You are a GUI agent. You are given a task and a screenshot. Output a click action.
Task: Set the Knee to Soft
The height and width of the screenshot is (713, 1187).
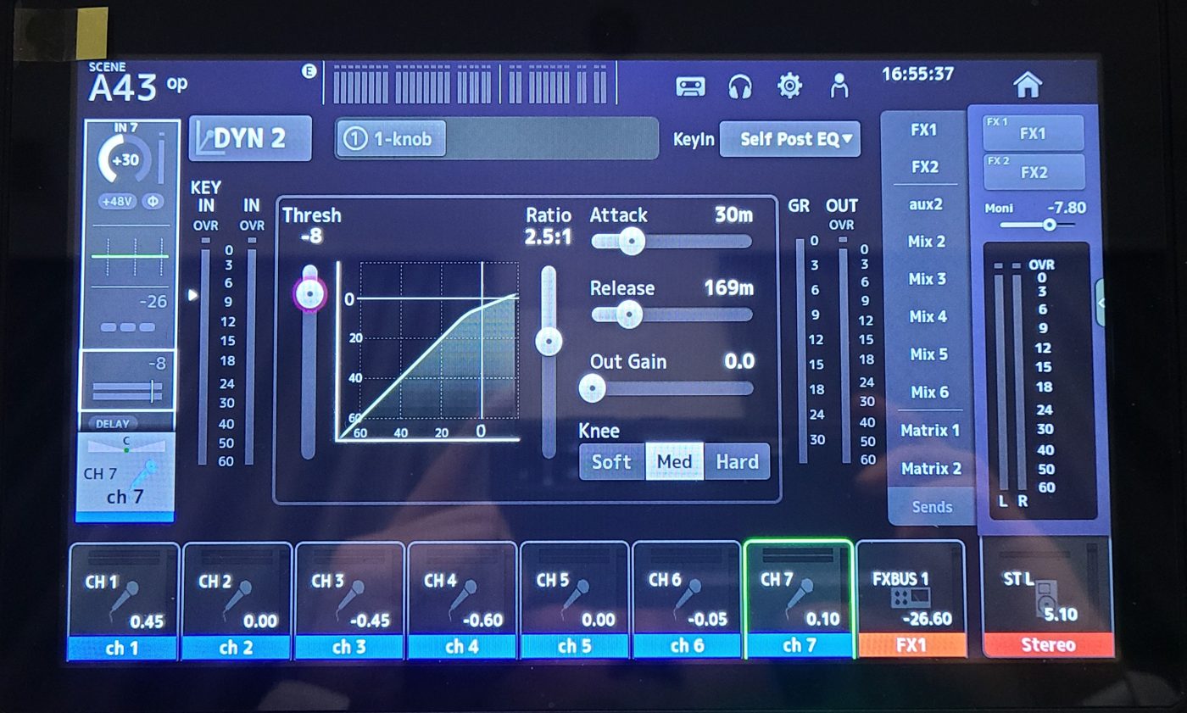point(611,462)
